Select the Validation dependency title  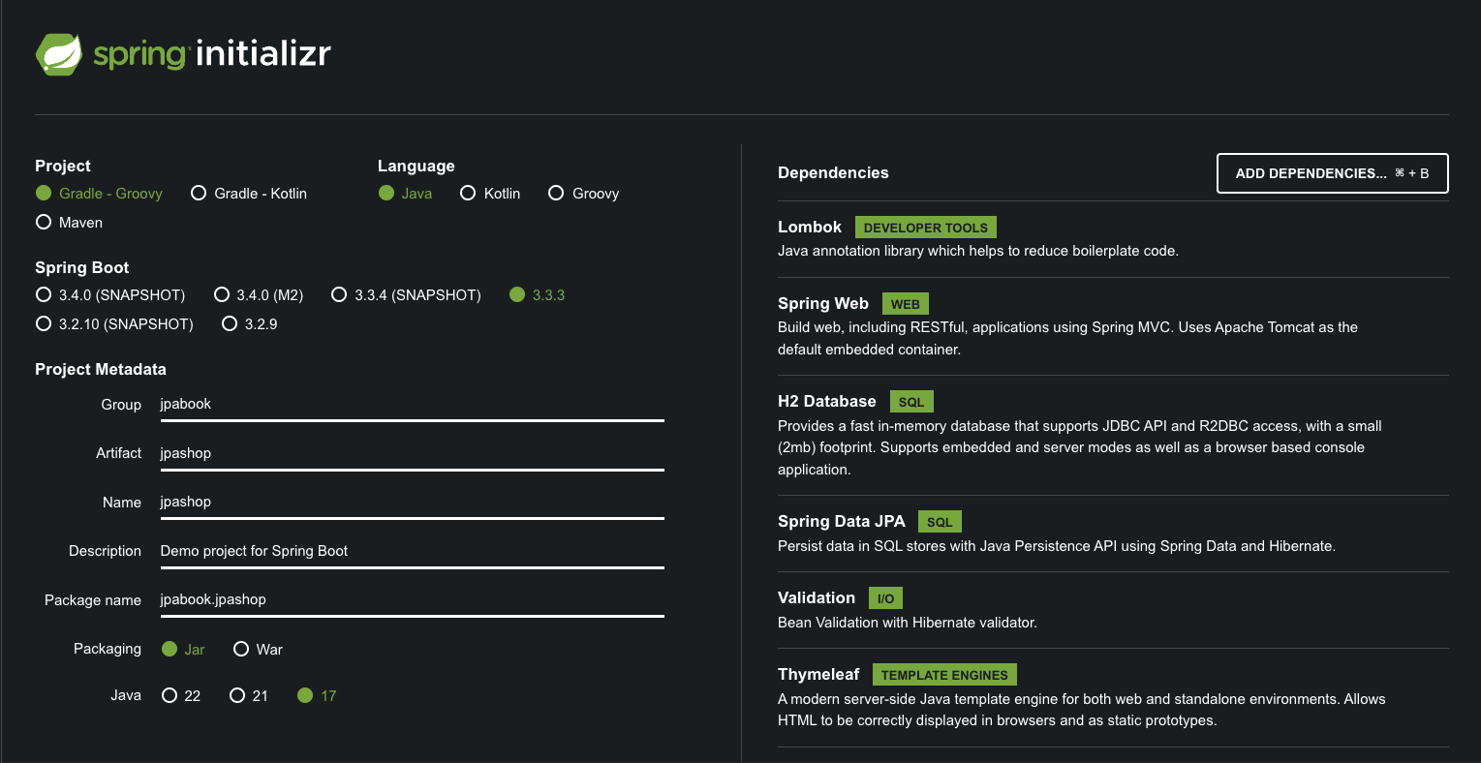[817, 597]
